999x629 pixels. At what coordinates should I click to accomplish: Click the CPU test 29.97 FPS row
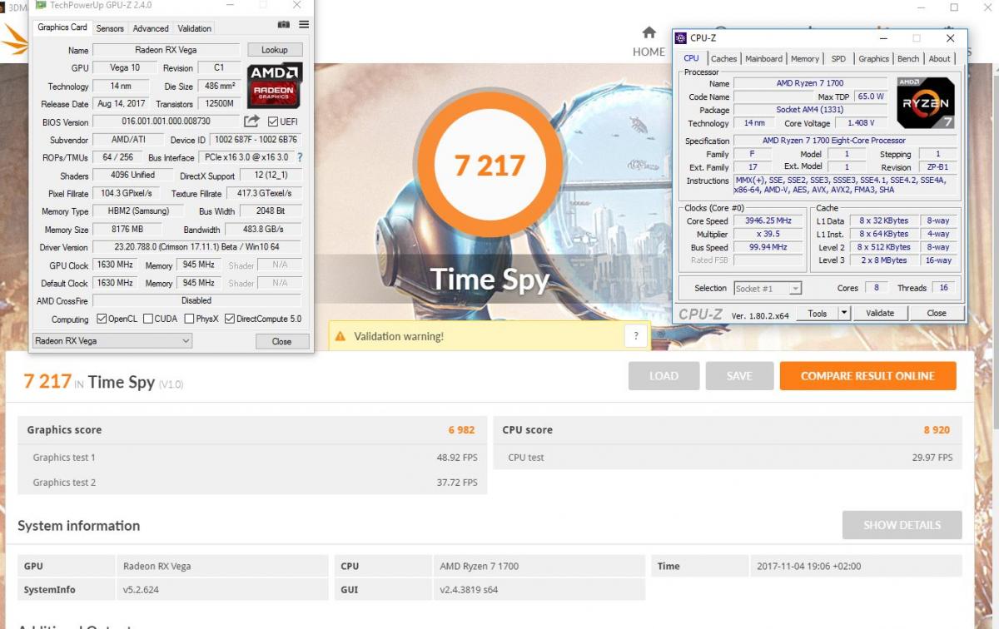point(728,458)
